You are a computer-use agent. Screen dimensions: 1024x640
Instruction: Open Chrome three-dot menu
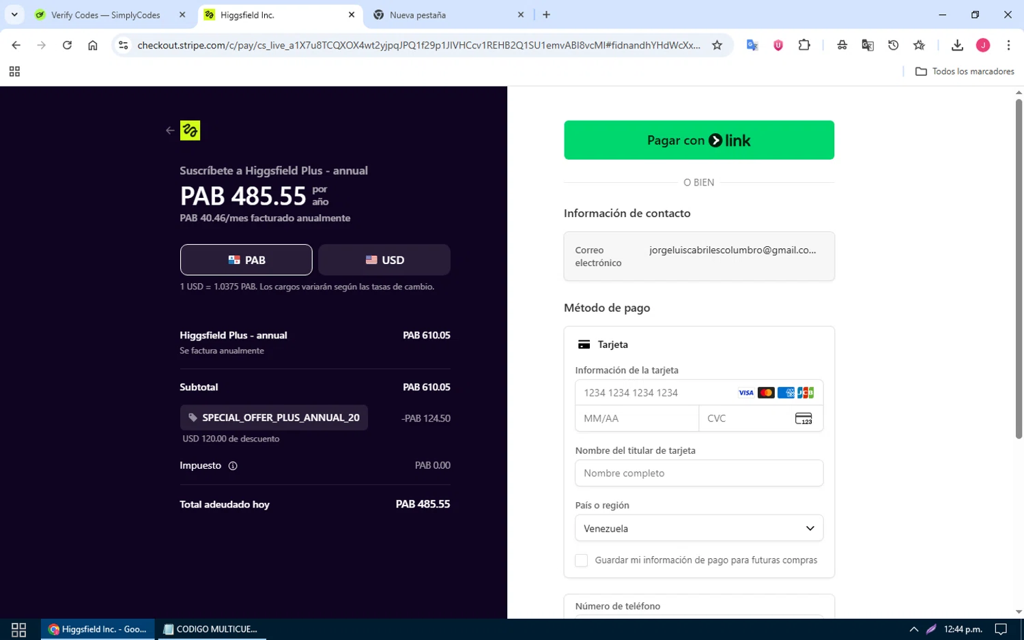tap(1008, 45)
